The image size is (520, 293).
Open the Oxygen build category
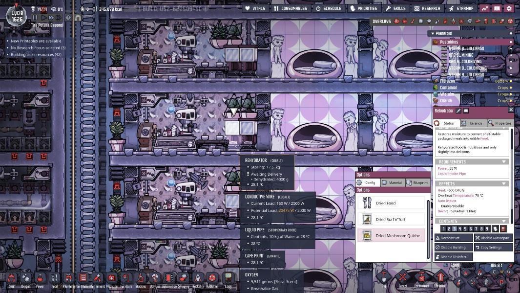pyautogui.click(x=25, y=278)
